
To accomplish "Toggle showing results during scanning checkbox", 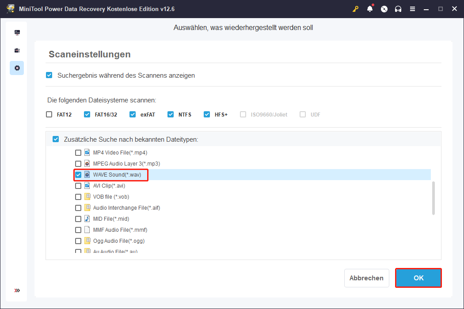I will [x=49, y=75].
